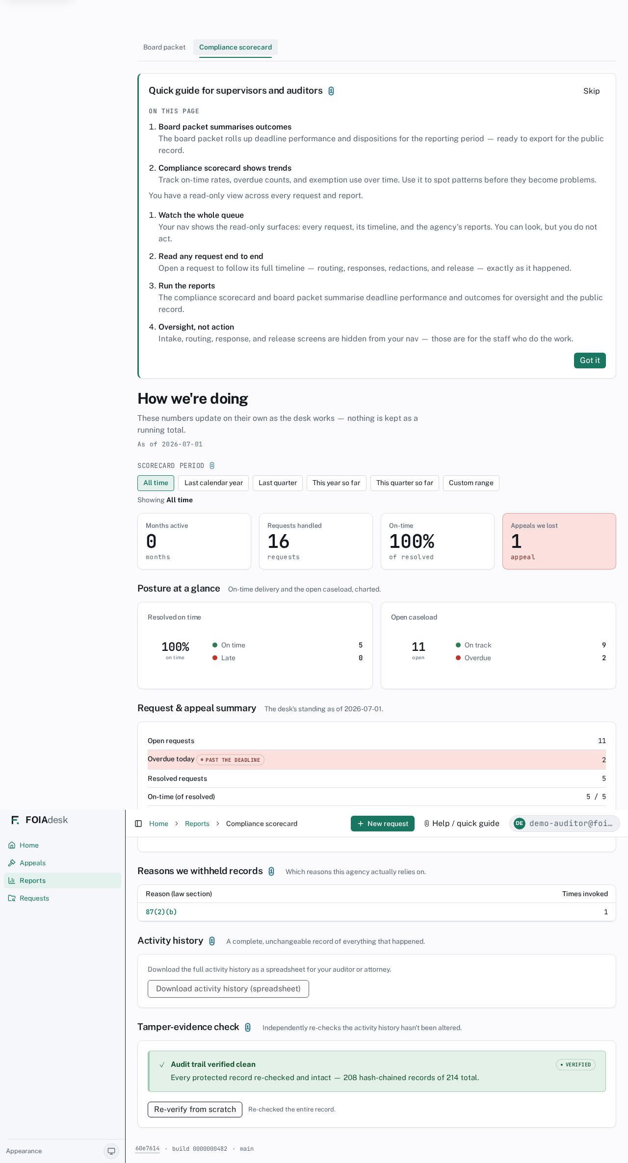Click the Requests folder icon

tap(12, 898)
